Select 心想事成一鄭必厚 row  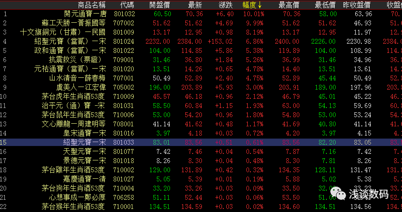(x=201, y=198)
